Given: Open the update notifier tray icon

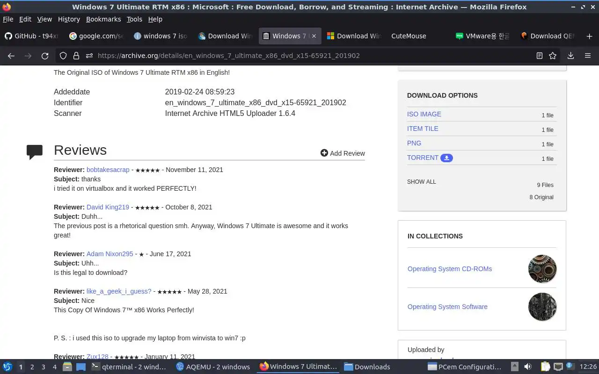Looking at the screenshot, I should tap(570, 367).
